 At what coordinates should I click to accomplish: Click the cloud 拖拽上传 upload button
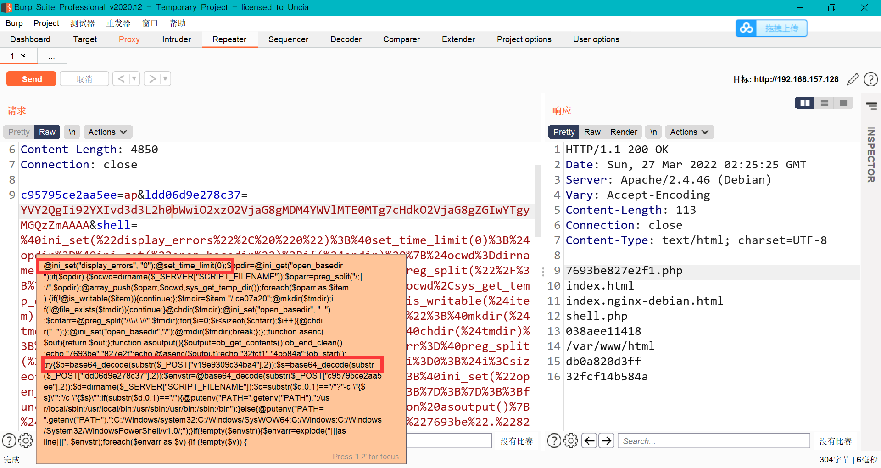771,28
